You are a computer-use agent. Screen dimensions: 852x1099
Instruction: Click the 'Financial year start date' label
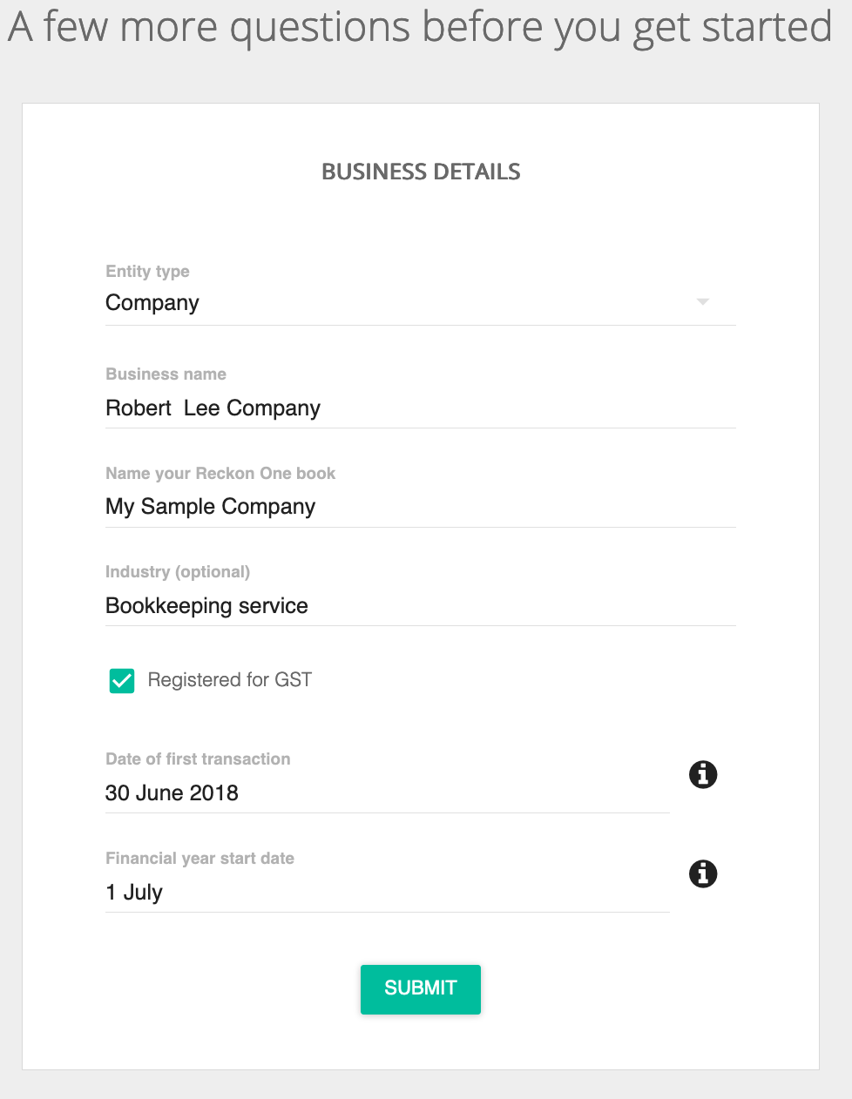pyautogui.click(x=199, y=858)
